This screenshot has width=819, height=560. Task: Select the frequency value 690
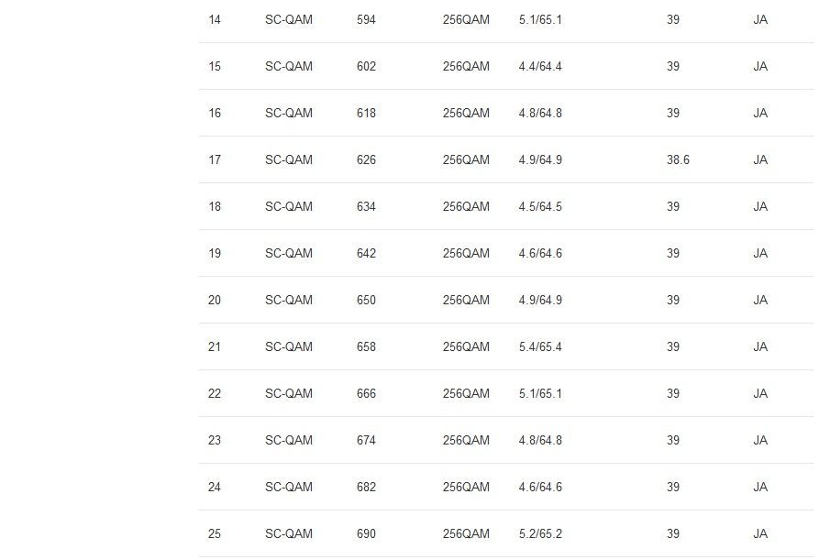tap(366, 533)
